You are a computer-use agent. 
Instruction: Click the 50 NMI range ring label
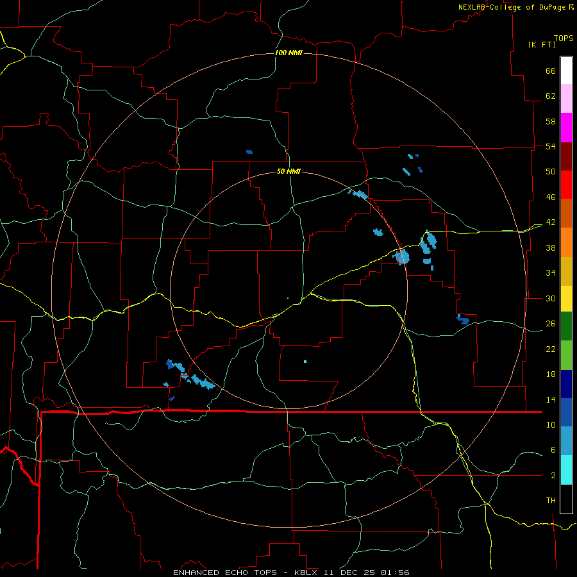(288, 171)
